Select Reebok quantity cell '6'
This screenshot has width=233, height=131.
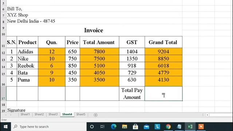(52, 65)
